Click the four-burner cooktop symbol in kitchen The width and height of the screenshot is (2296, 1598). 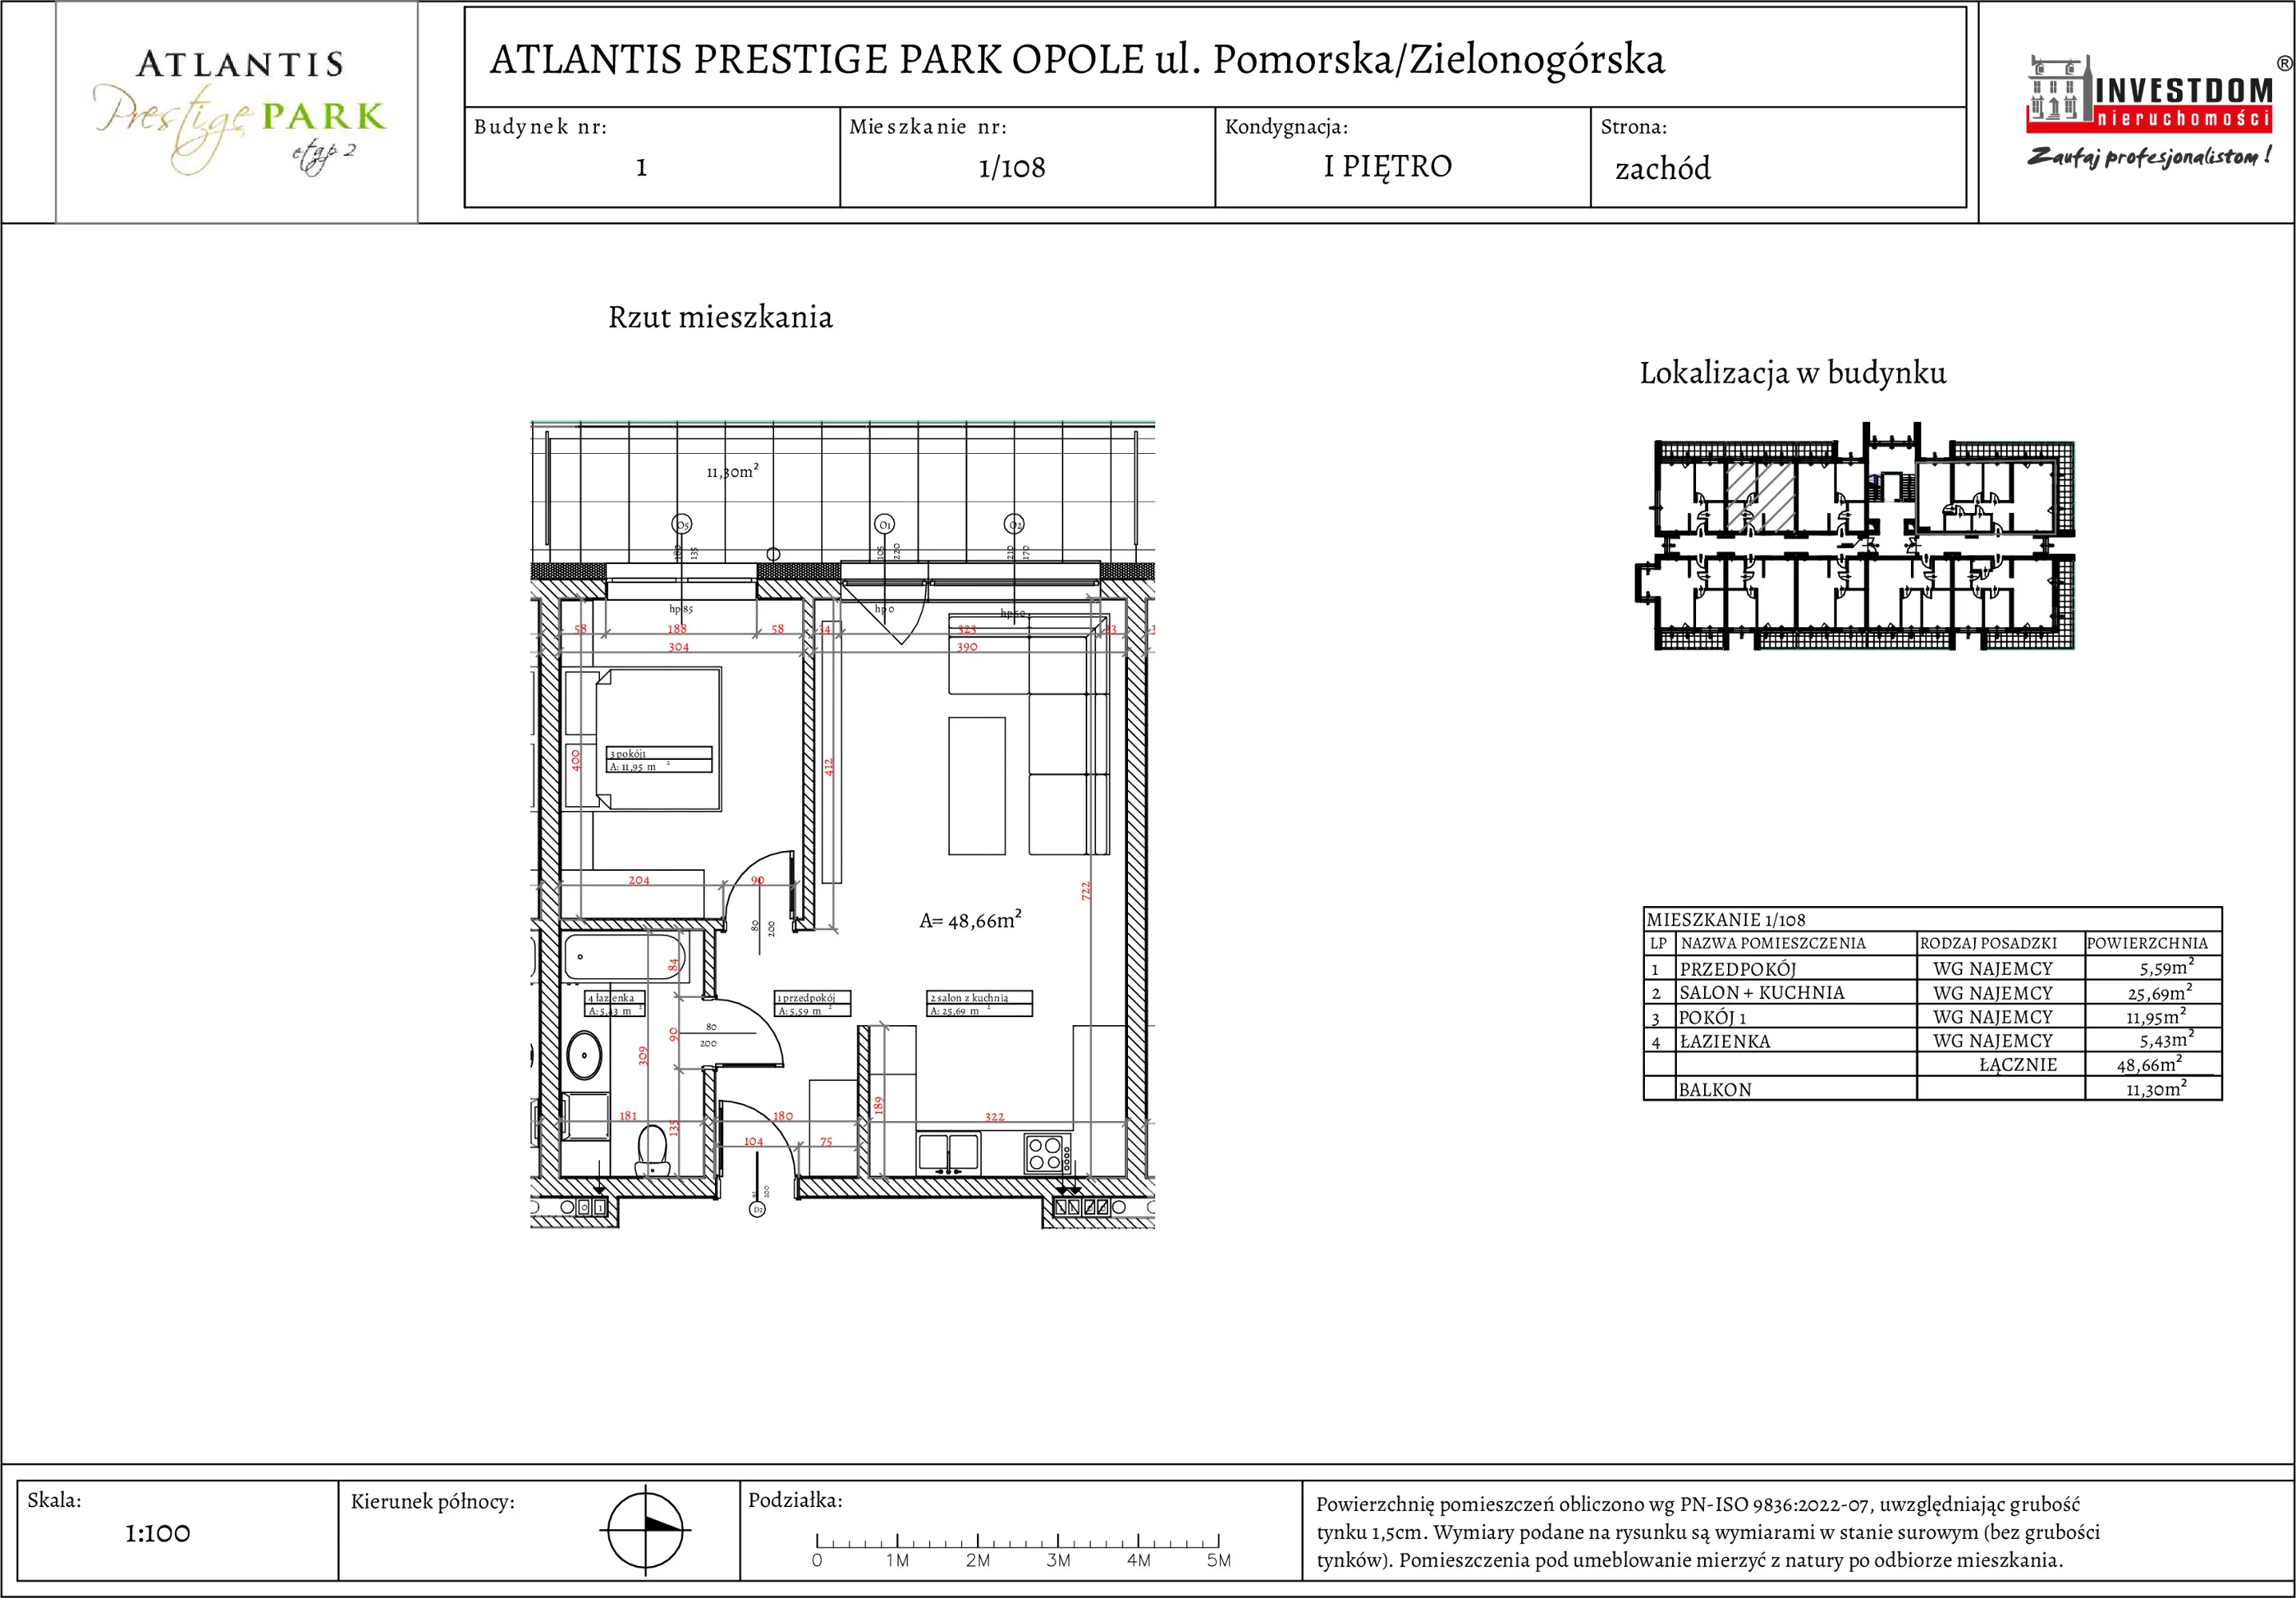click(1047, 1153)
